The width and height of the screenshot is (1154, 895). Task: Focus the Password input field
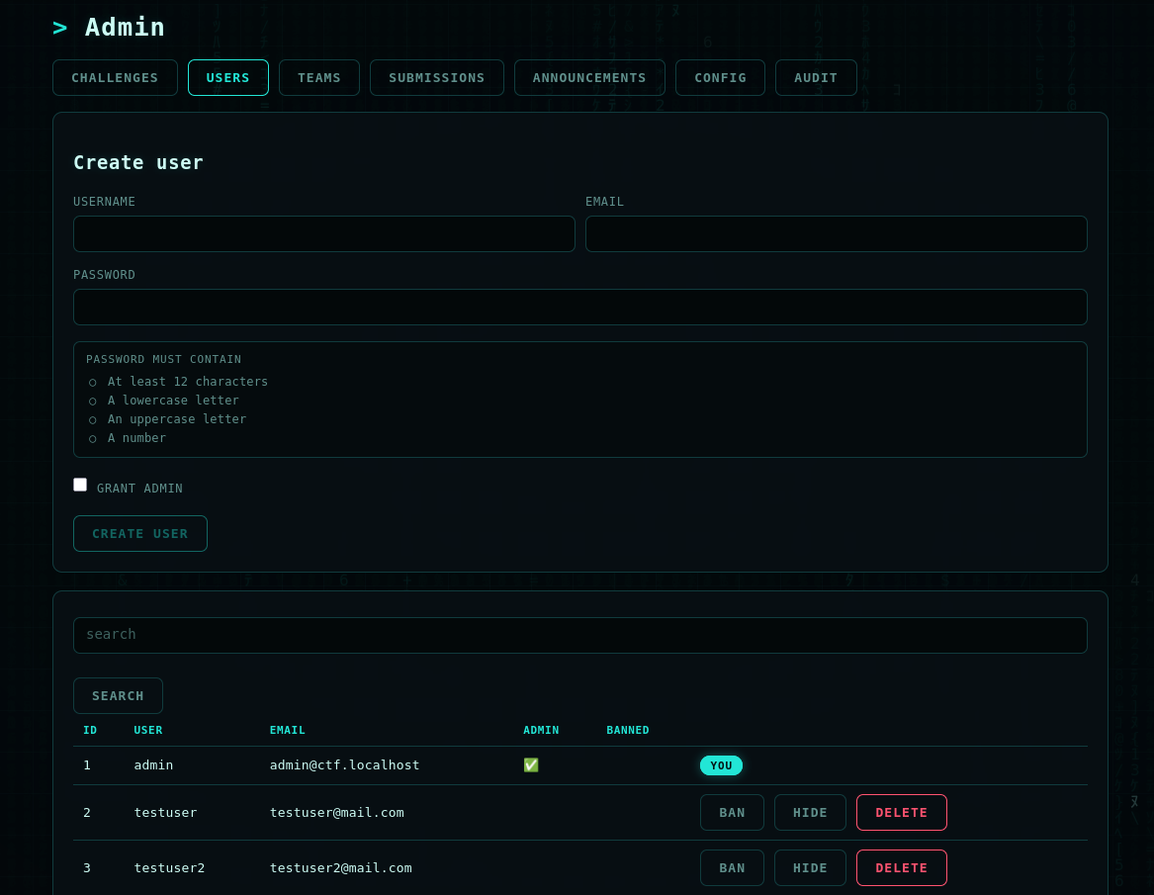579,307
